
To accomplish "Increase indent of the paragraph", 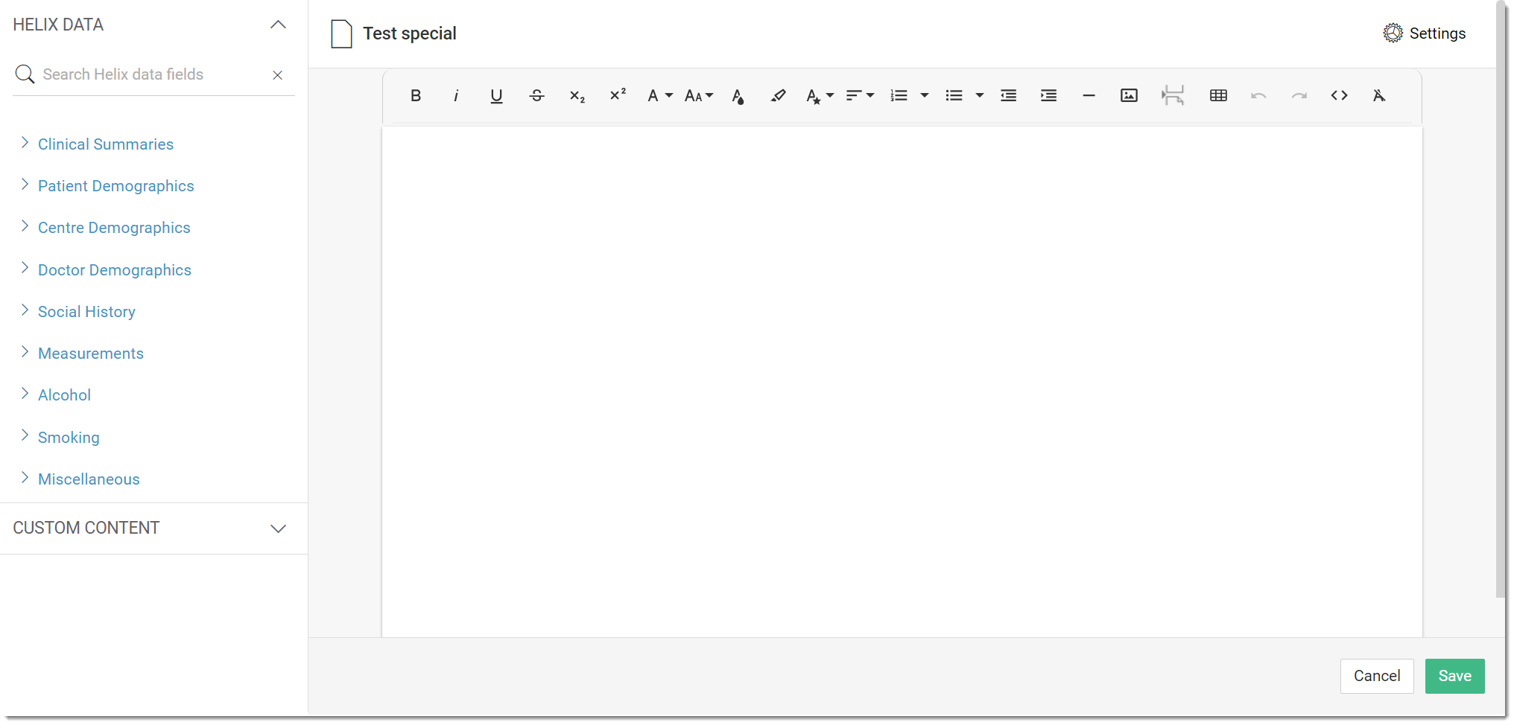I will pyautogui.click(x=1049, y=95).
